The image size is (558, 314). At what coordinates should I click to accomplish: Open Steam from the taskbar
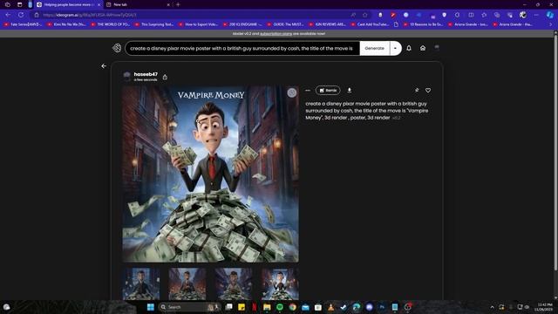344,307
